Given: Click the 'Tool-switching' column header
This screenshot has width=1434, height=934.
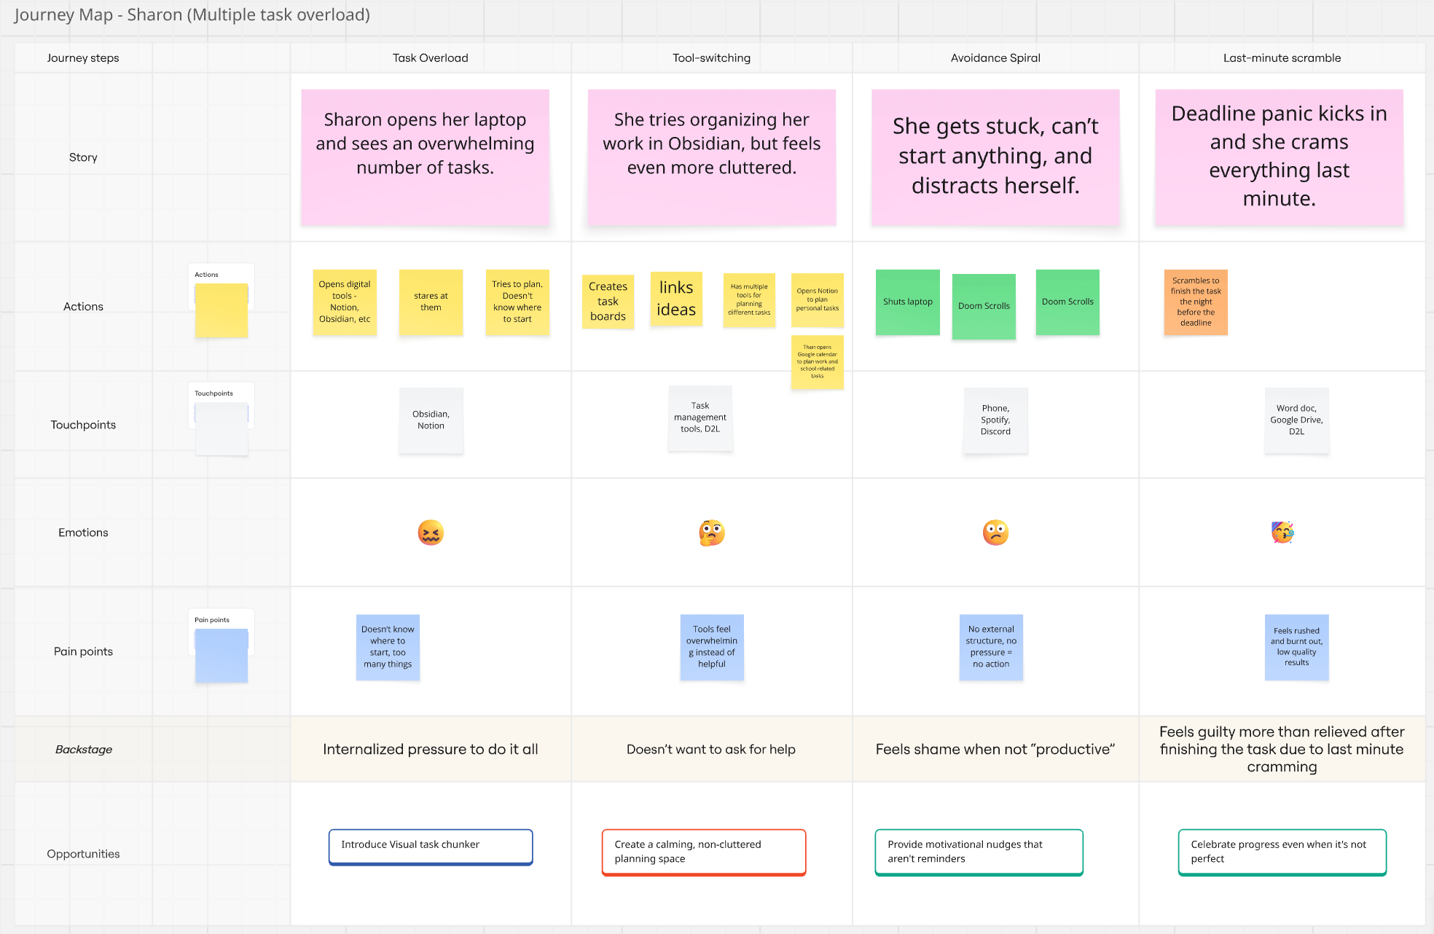Looking at the screenshot, I should 712,58.
